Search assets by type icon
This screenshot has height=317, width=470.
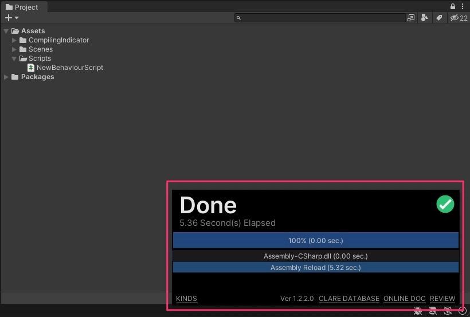click(425, 18)
